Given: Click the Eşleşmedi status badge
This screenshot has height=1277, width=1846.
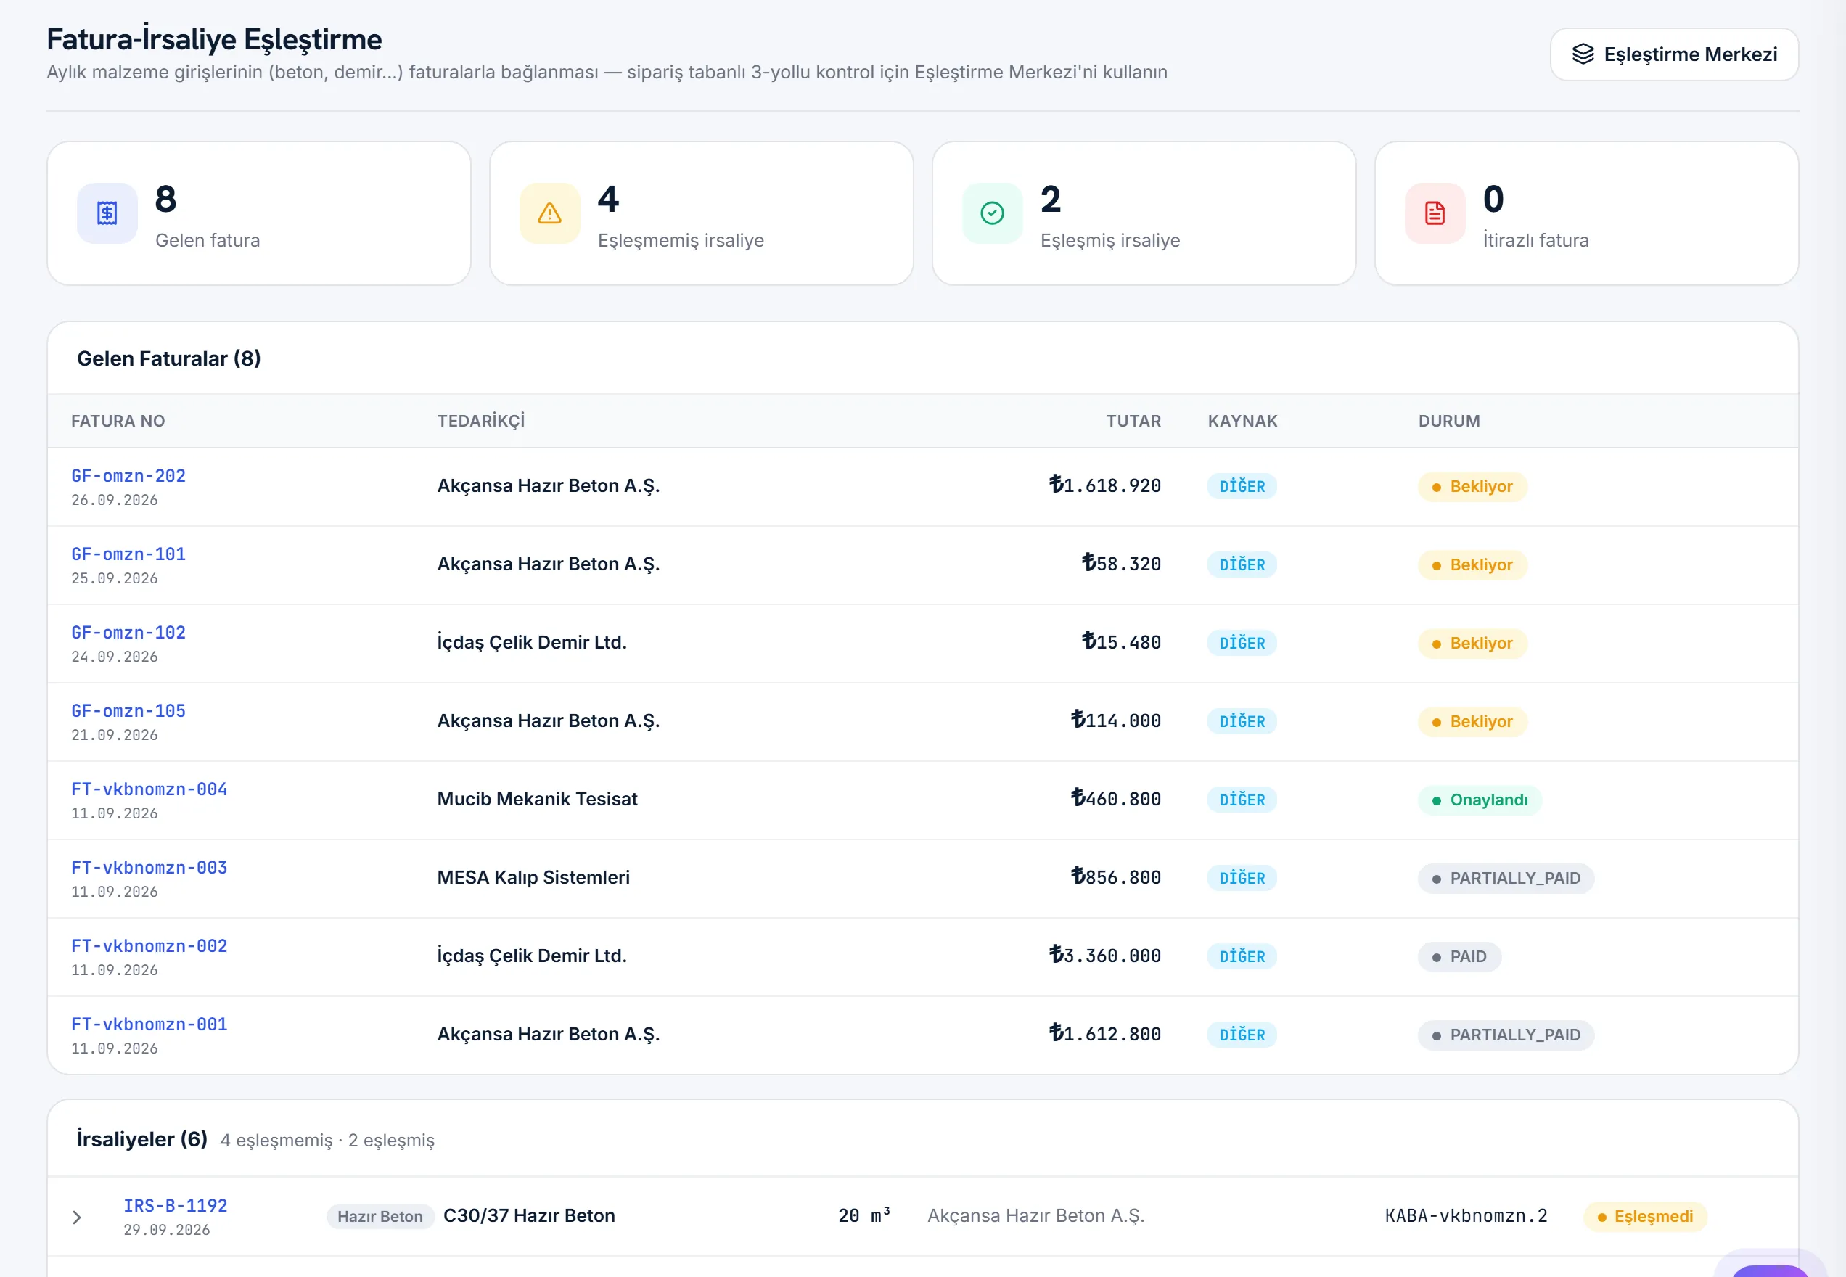Looking at the screenshot, I should pyautogui.click(x=1645, y=1217).
